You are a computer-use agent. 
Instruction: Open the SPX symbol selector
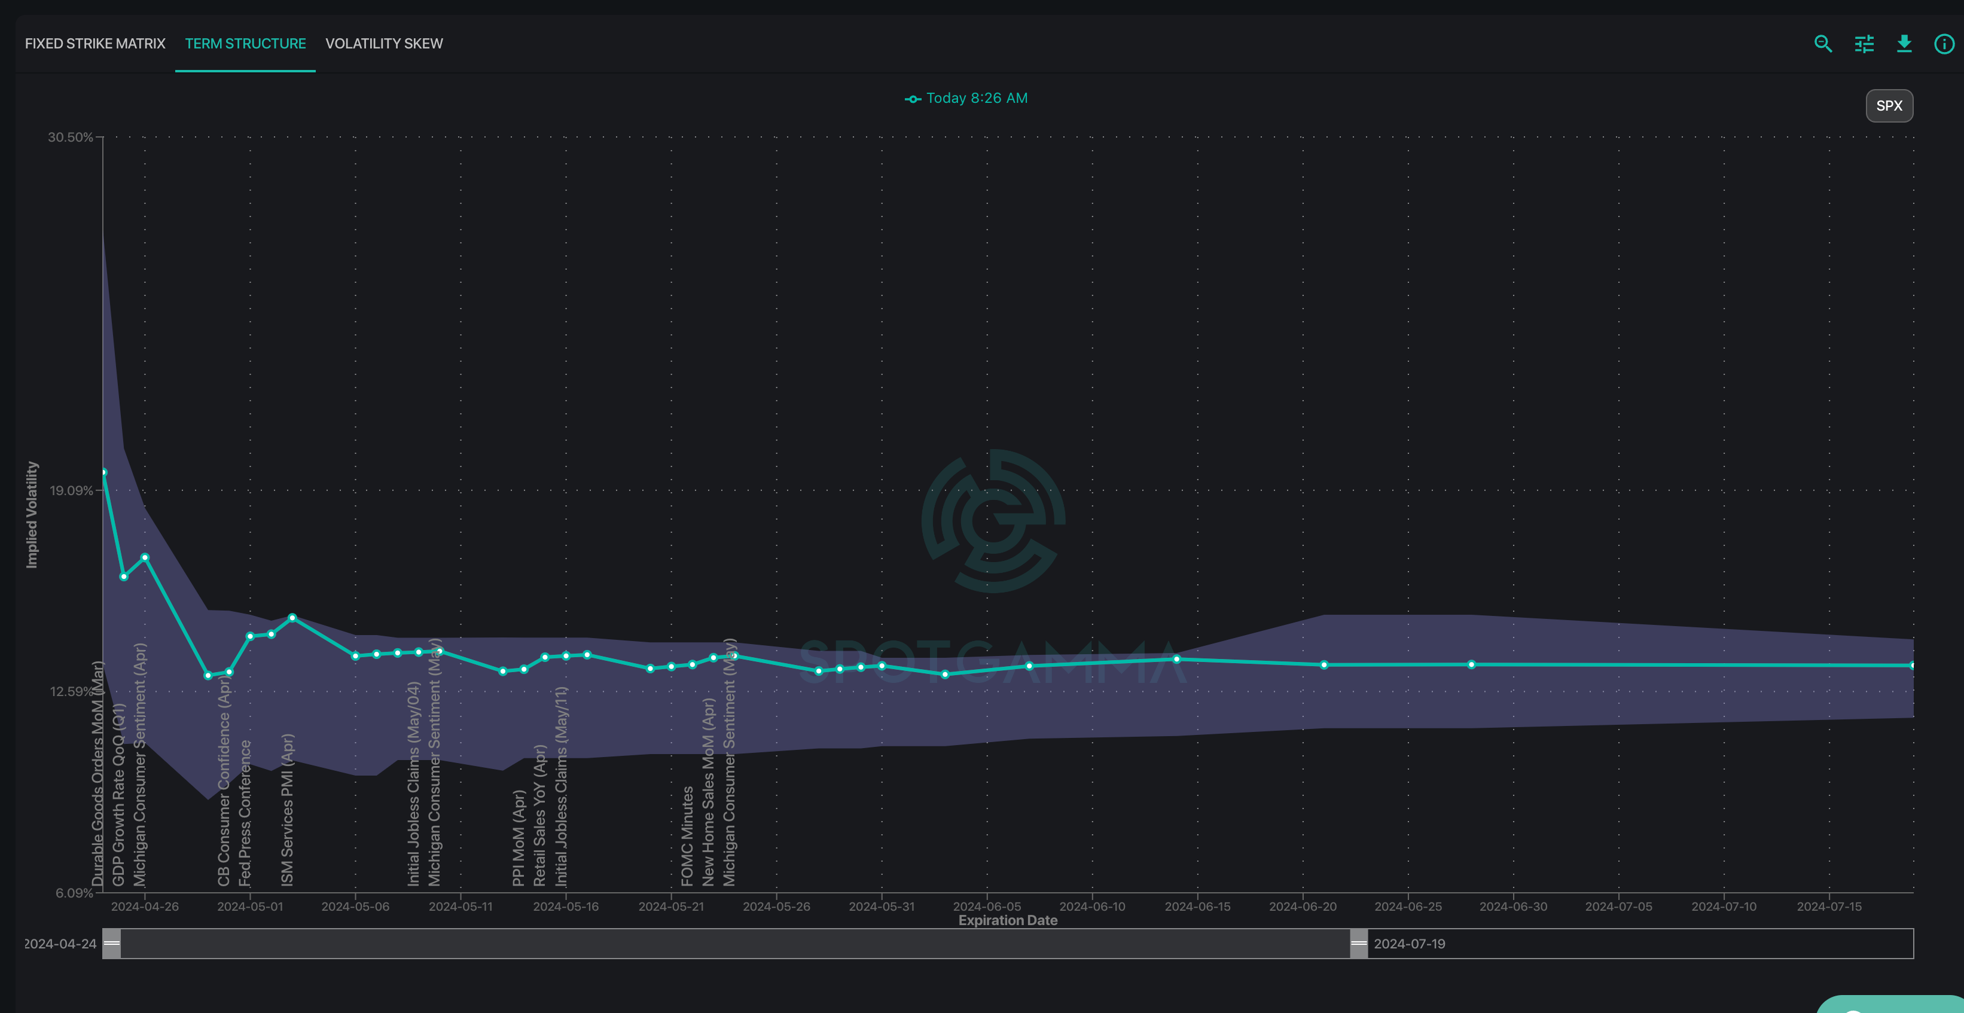point(1889,106)
